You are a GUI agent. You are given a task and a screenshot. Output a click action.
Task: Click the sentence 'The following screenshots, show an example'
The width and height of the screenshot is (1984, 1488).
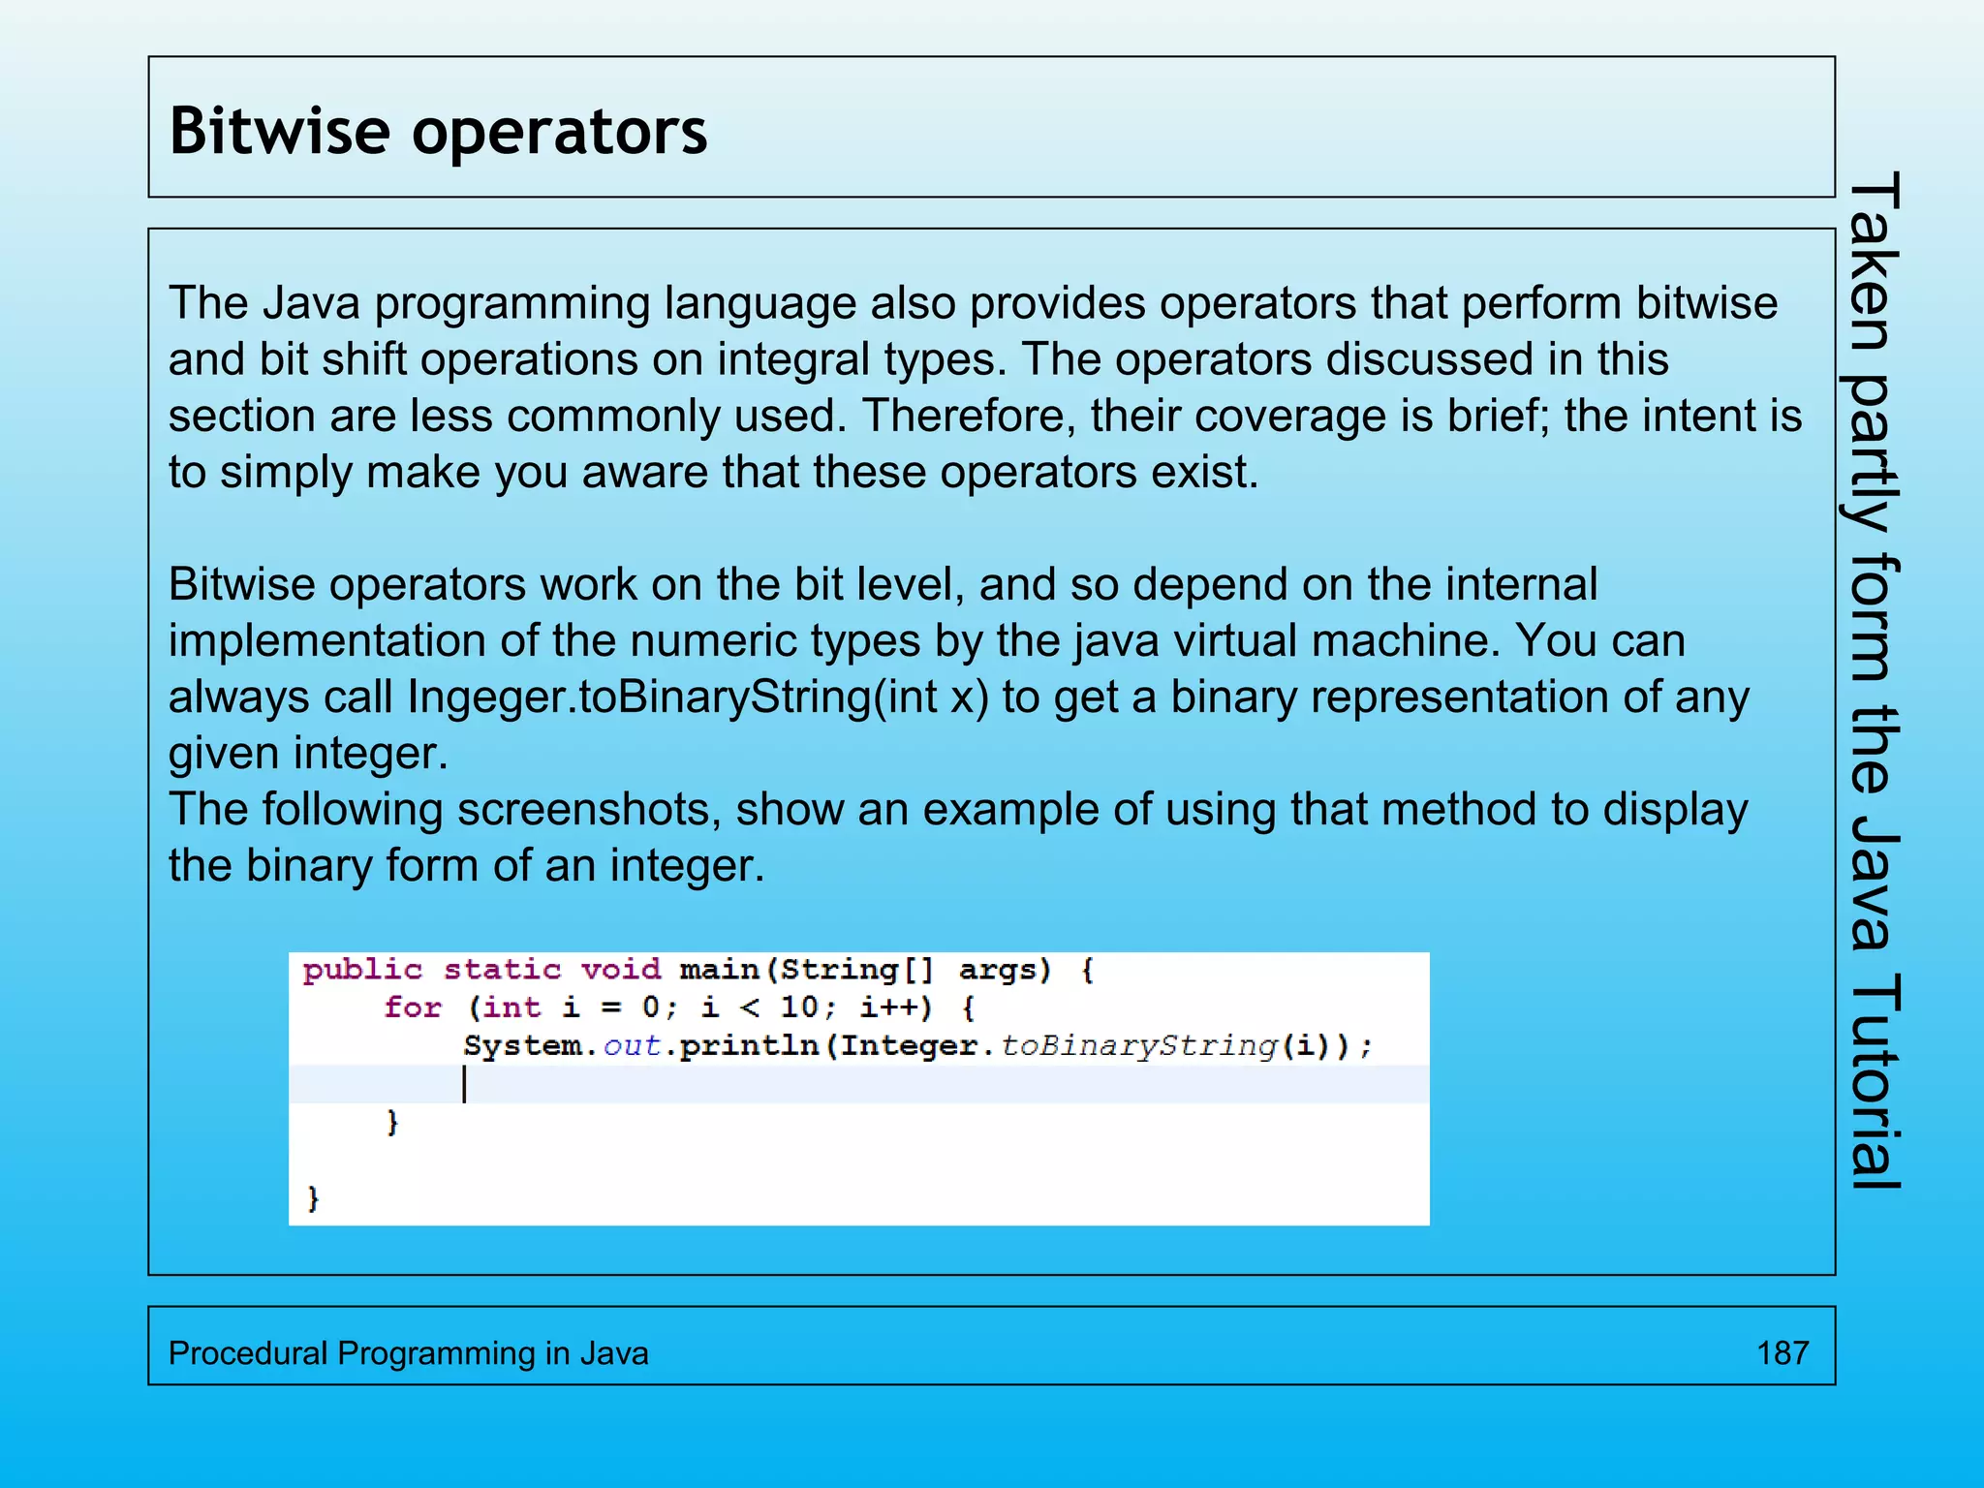pos(957,837)
